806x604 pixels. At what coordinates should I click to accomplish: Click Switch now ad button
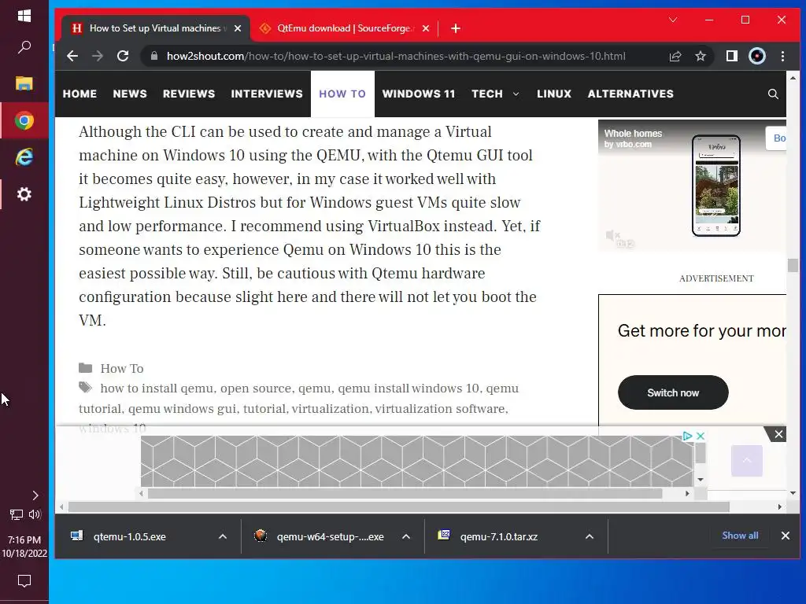click(673, 392)
